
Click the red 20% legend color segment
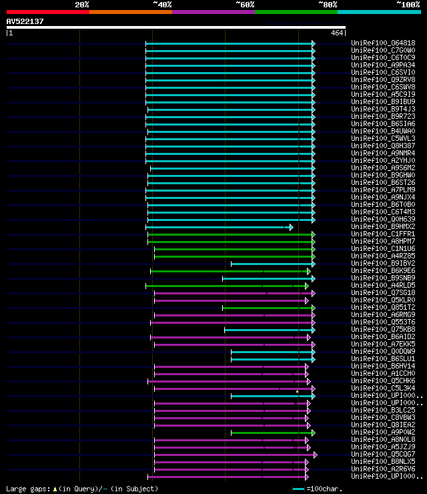pos(48,12)
